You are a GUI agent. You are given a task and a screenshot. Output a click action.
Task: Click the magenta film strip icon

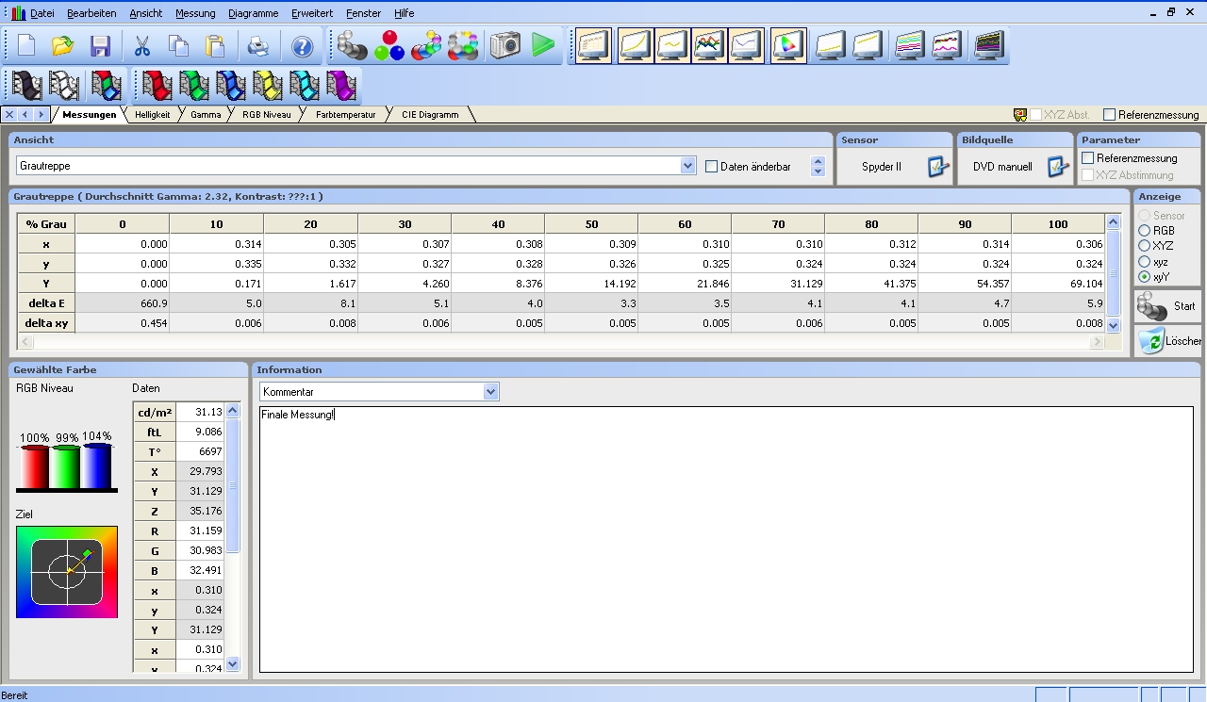341,86
